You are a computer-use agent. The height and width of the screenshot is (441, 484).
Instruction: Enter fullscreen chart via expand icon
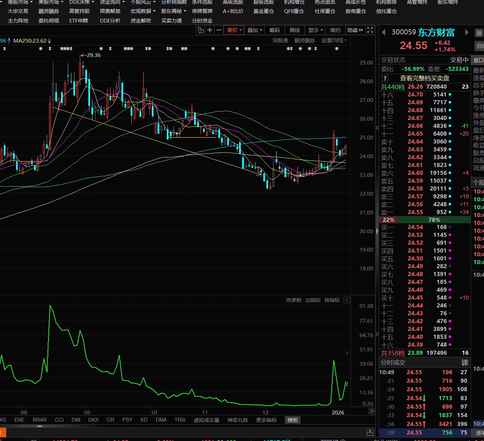coord(370,30)
